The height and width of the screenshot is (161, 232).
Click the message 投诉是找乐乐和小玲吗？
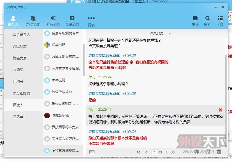108,84
